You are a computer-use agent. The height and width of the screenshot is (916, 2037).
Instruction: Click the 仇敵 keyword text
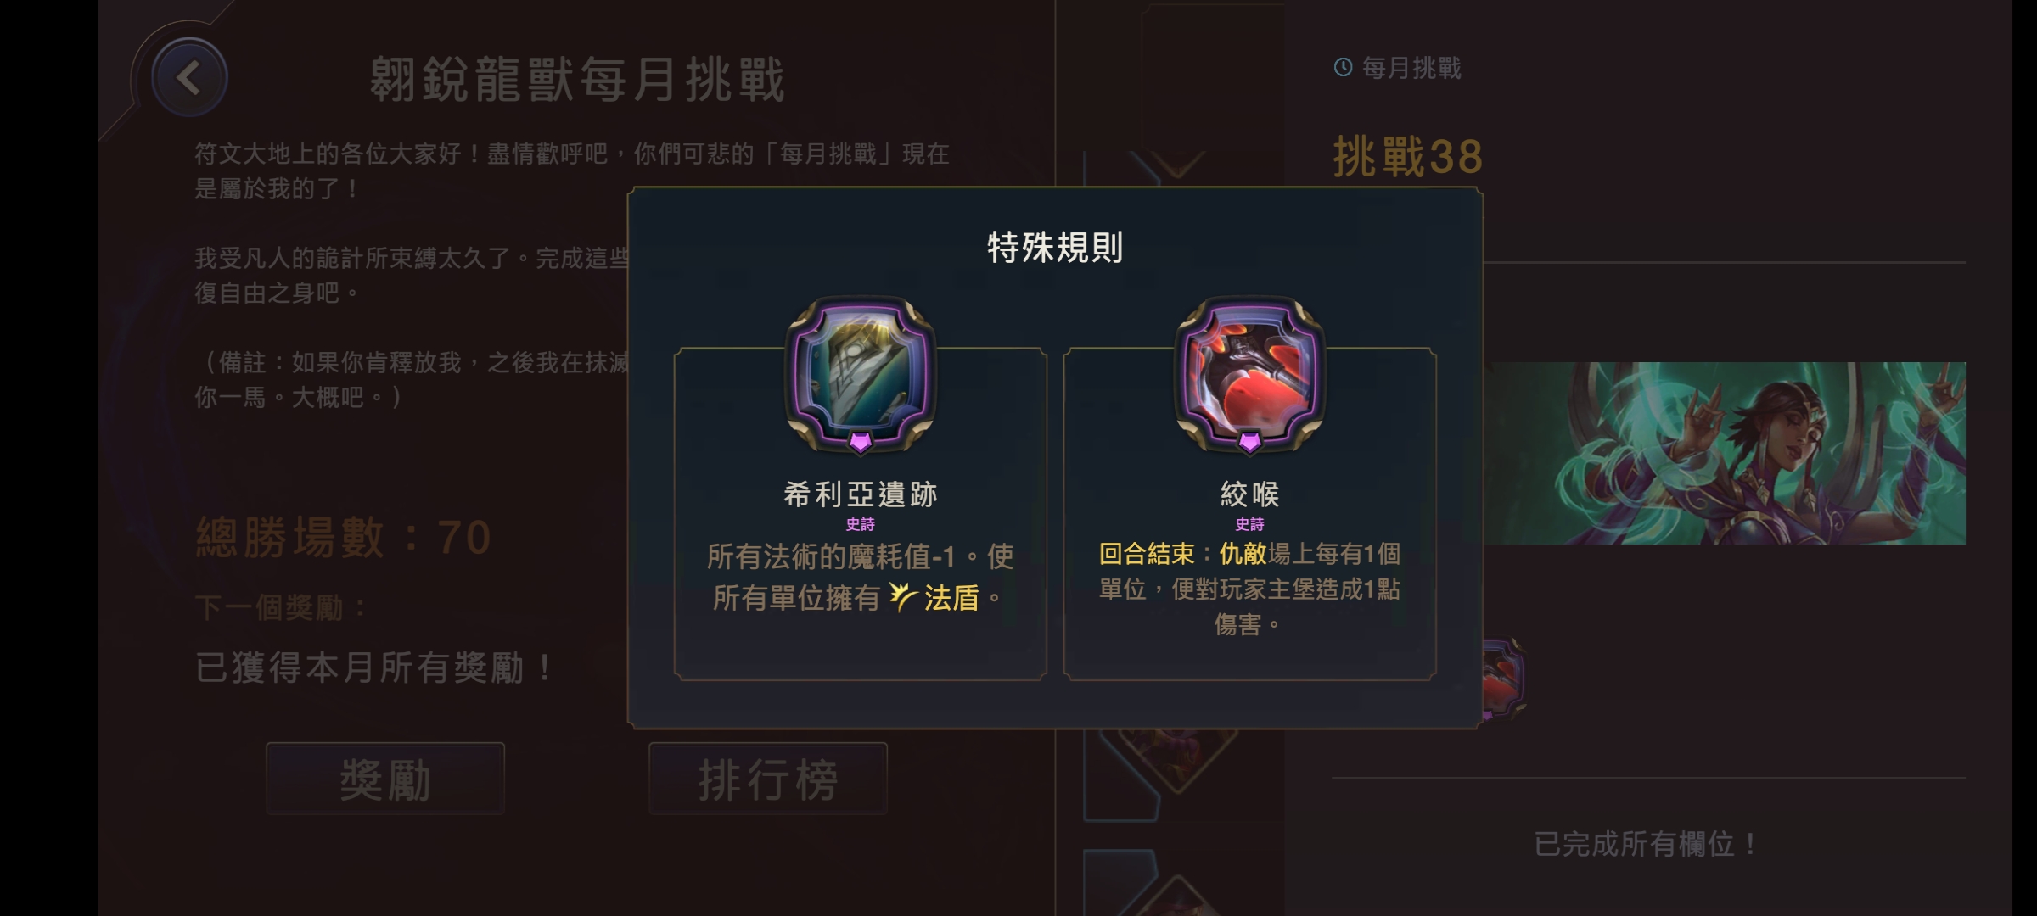point(1243,554)
